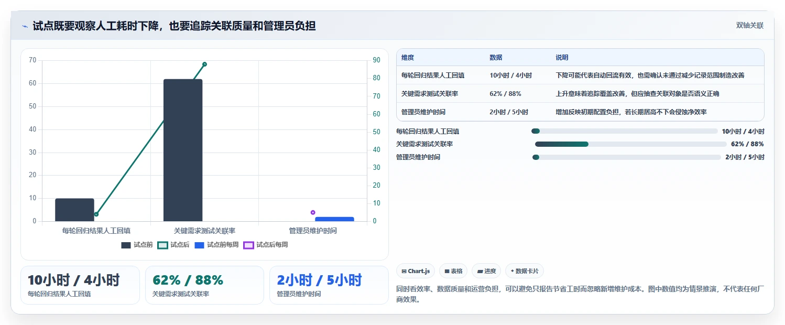This screenshot has height=325, width=785.
Task: Click the progress bar for 管理员维护时间
Action: coord(627,157)
